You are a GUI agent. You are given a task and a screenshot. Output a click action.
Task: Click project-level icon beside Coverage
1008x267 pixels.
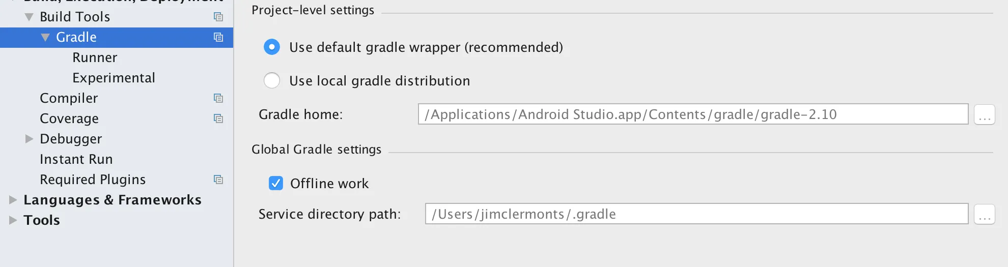pos(218,118)
